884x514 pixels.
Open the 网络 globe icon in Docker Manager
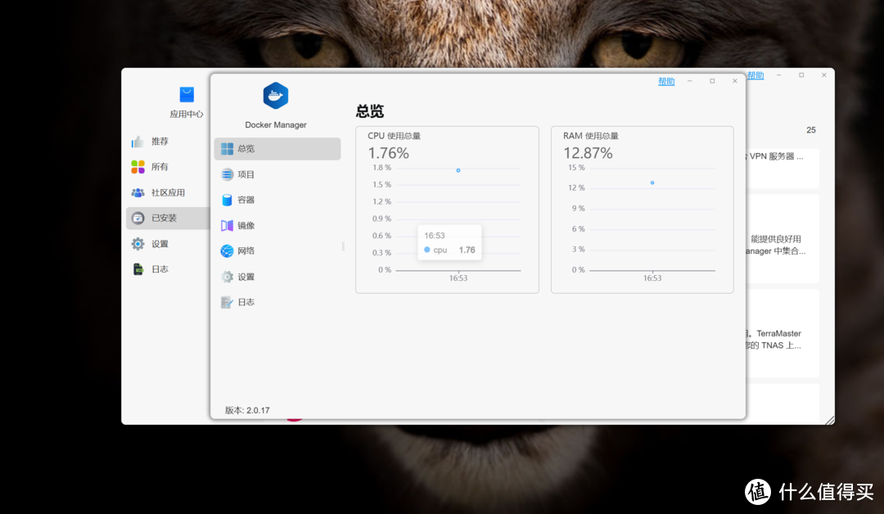(x=227, y=250)
